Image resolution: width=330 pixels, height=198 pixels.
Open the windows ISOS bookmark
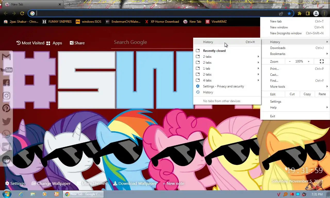[88, 22]
